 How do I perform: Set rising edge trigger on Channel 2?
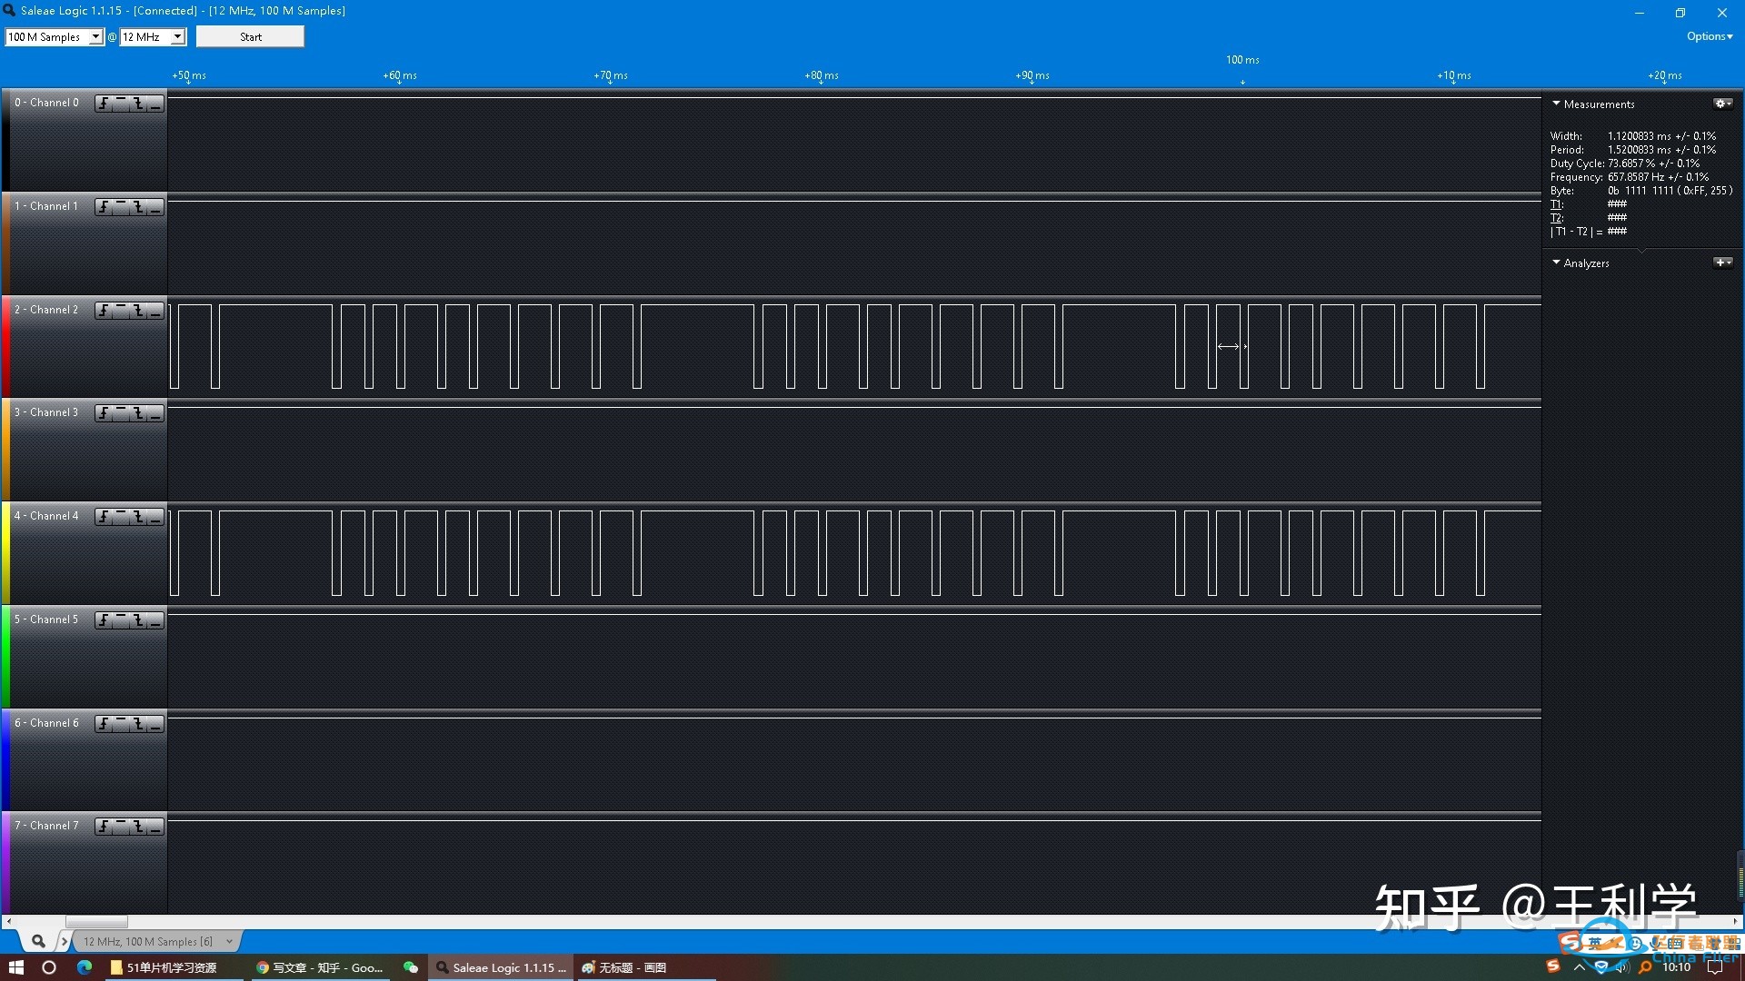pos(104,311)
